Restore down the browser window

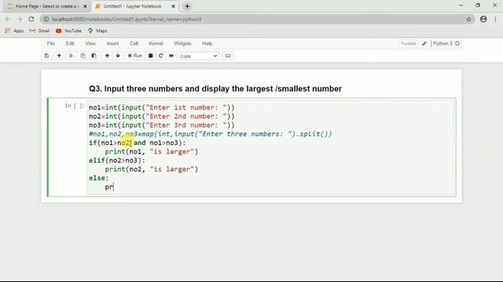click(x=478, y=5)
